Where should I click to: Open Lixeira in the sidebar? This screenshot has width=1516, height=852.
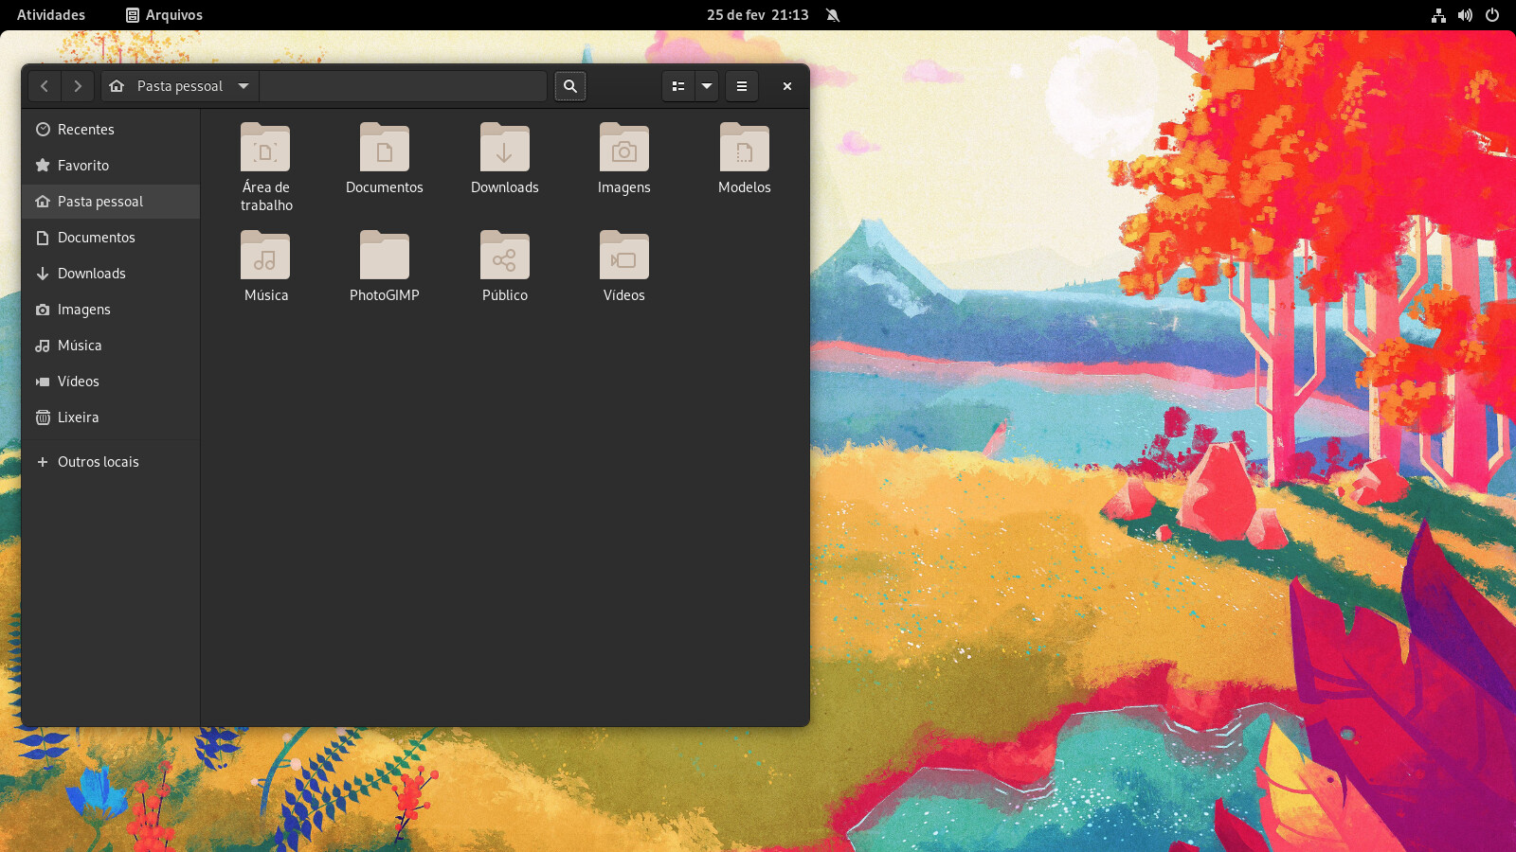(111, 417)
